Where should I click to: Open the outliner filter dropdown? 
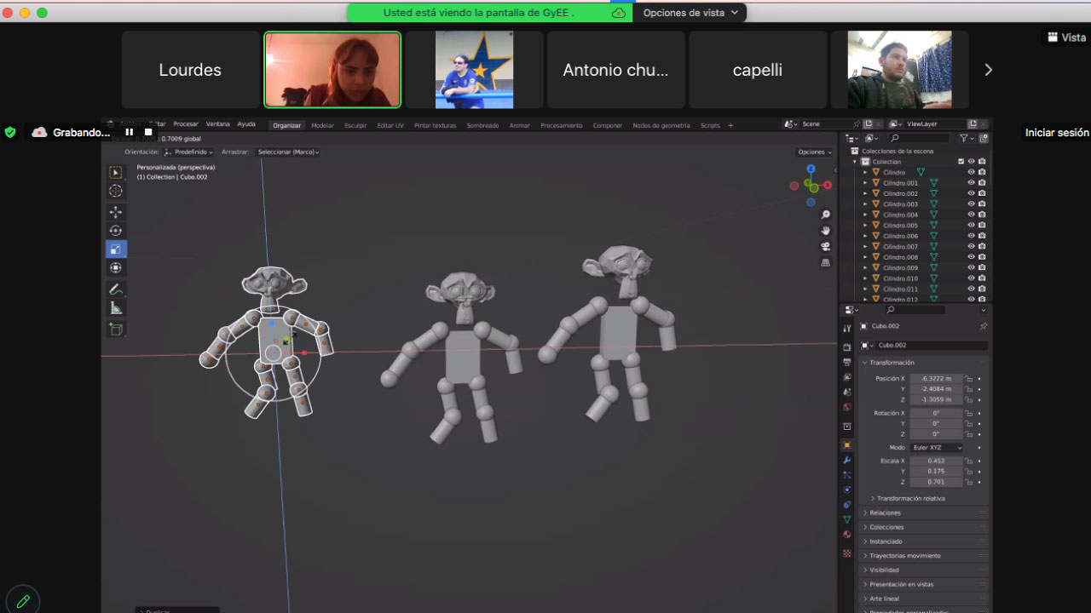pyautogui.click(x=966, y=138)
